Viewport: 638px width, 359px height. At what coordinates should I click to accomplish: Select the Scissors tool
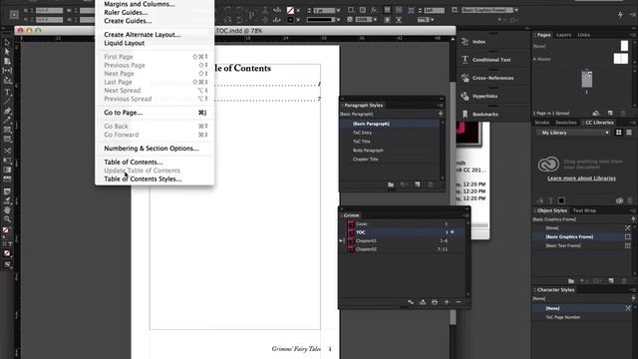click(7, 151)
